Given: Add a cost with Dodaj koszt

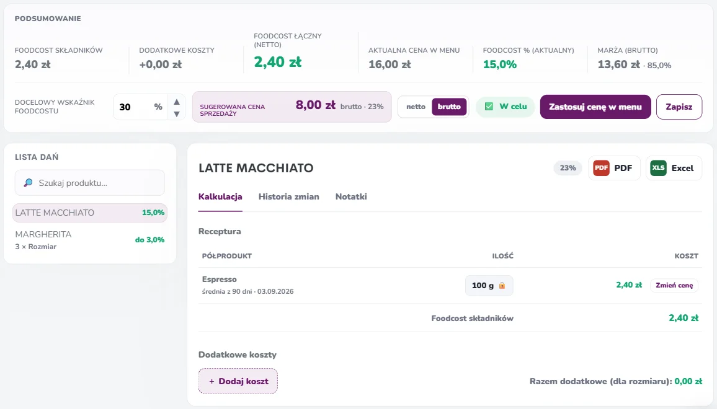Looking at the screenshot, I should coord(238,381).
